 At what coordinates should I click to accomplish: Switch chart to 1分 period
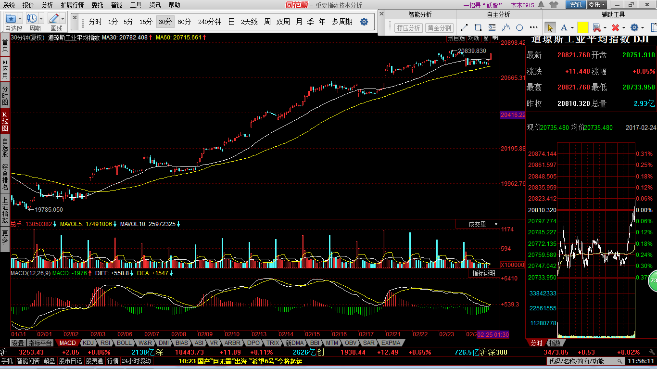[x=113, y=22]
